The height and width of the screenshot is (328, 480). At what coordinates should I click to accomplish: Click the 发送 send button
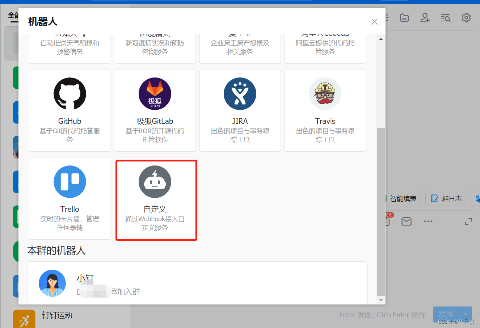pyautogui.click(x=446, y=314)
